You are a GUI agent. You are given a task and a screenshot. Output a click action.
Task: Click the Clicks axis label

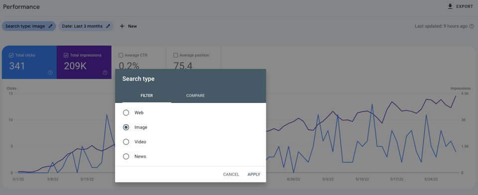click(x=11, y=89)
